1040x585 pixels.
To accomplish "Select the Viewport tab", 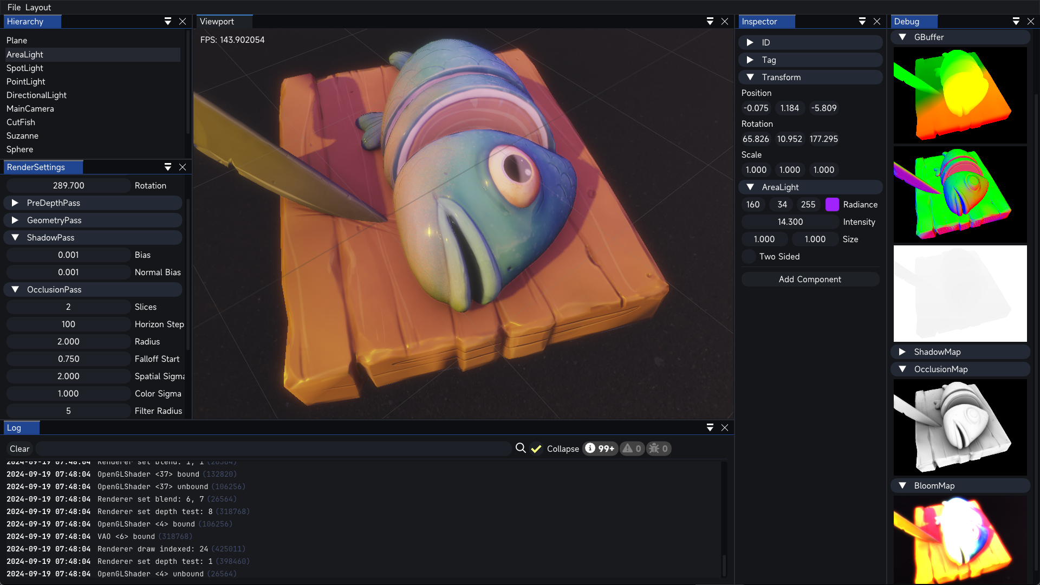I will click(x=224, y=22).
